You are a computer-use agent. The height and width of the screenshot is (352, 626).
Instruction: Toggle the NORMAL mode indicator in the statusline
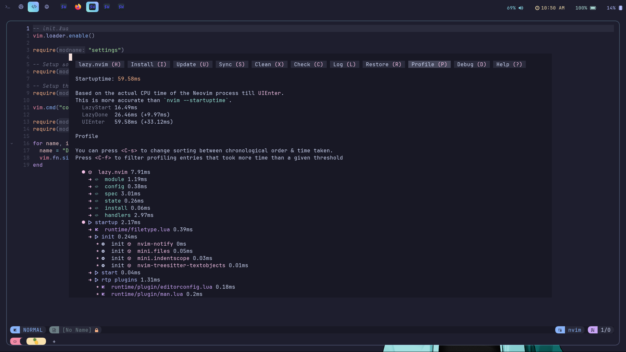click(x=33, y=330)
